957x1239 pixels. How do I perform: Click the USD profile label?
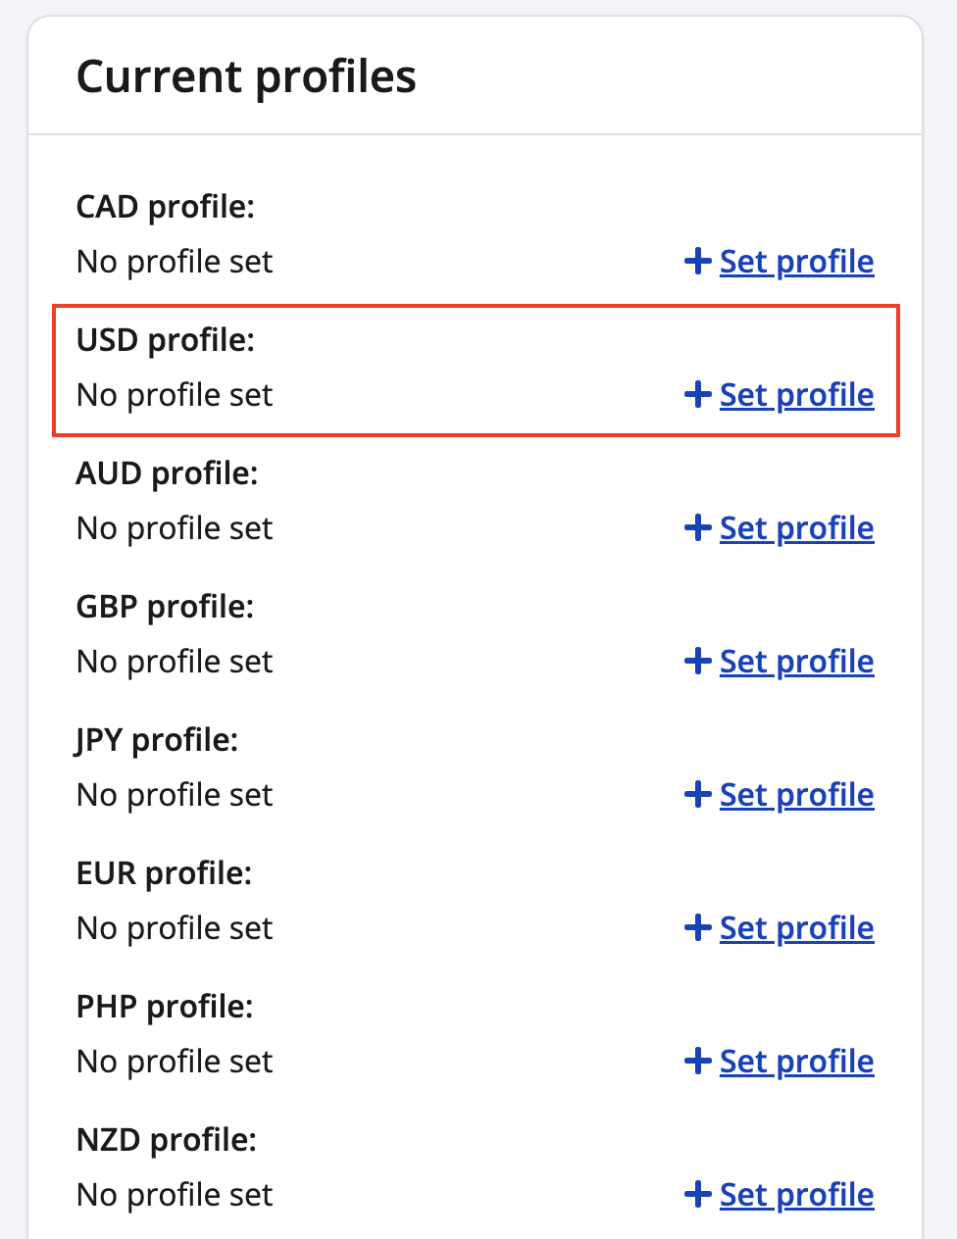[x=165, y=340]
